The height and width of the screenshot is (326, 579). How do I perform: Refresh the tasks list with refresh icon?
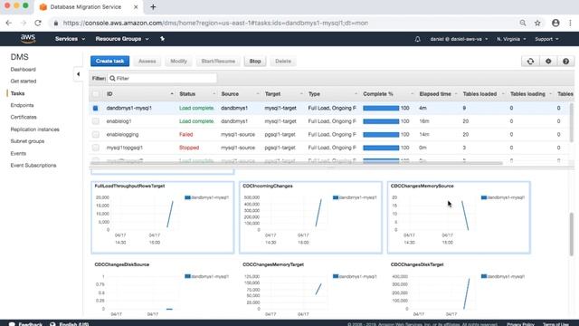pos(530,62)
